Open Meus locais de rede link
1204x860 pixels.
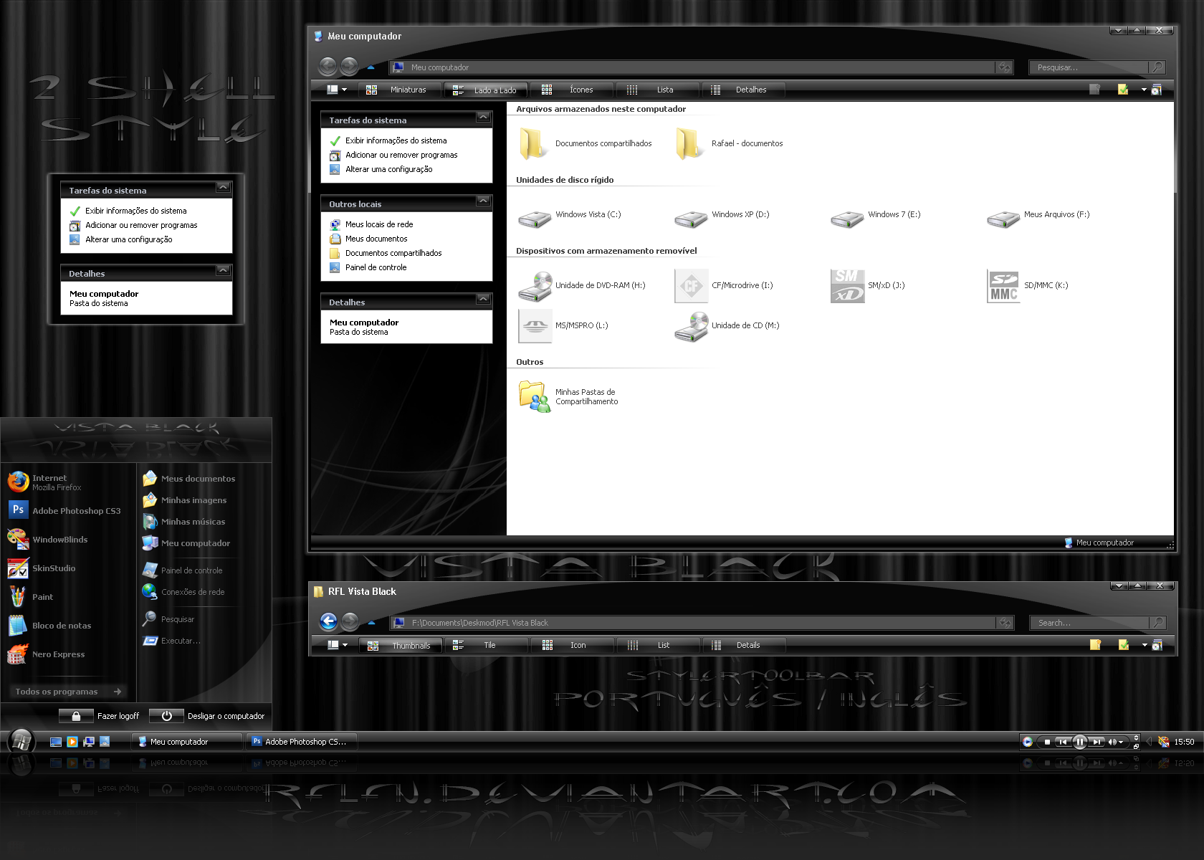click(x=371, y=224)
